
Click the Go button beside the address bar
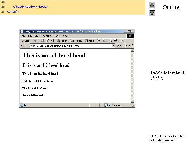coord(120,46)
